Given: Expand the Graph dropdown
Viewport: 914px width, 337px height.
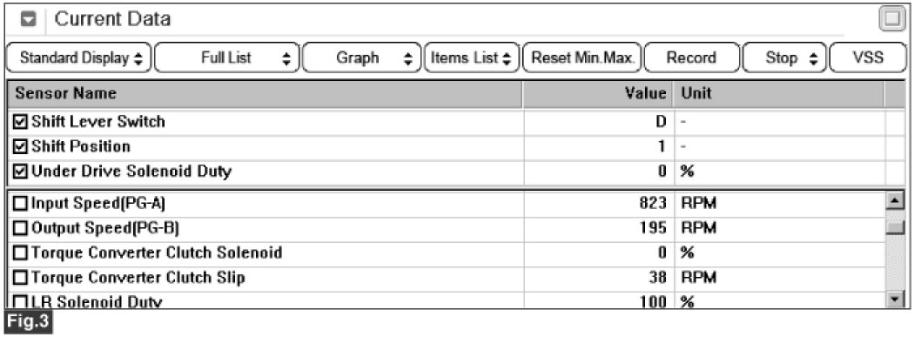Looking at the screenshot, I should tap(361, 57).
